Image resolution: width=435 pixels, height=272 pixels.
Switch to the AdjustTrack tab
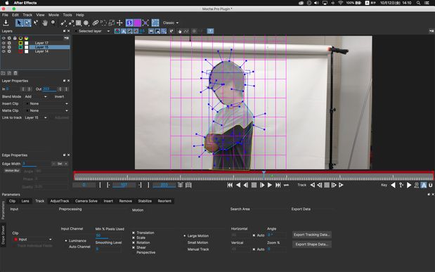[59, 201]
